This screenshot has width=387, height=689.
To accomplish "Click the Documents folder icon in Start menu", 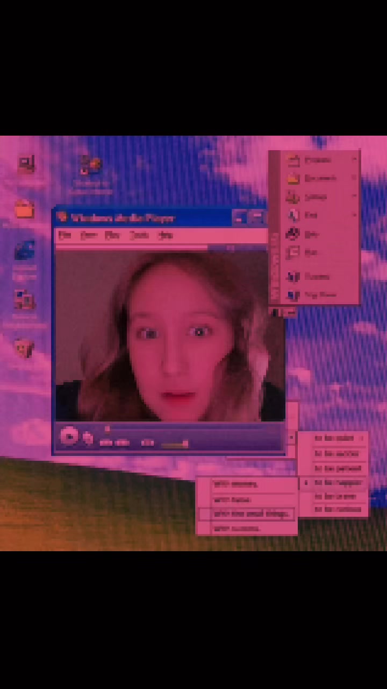I will [x=293, y=178].
